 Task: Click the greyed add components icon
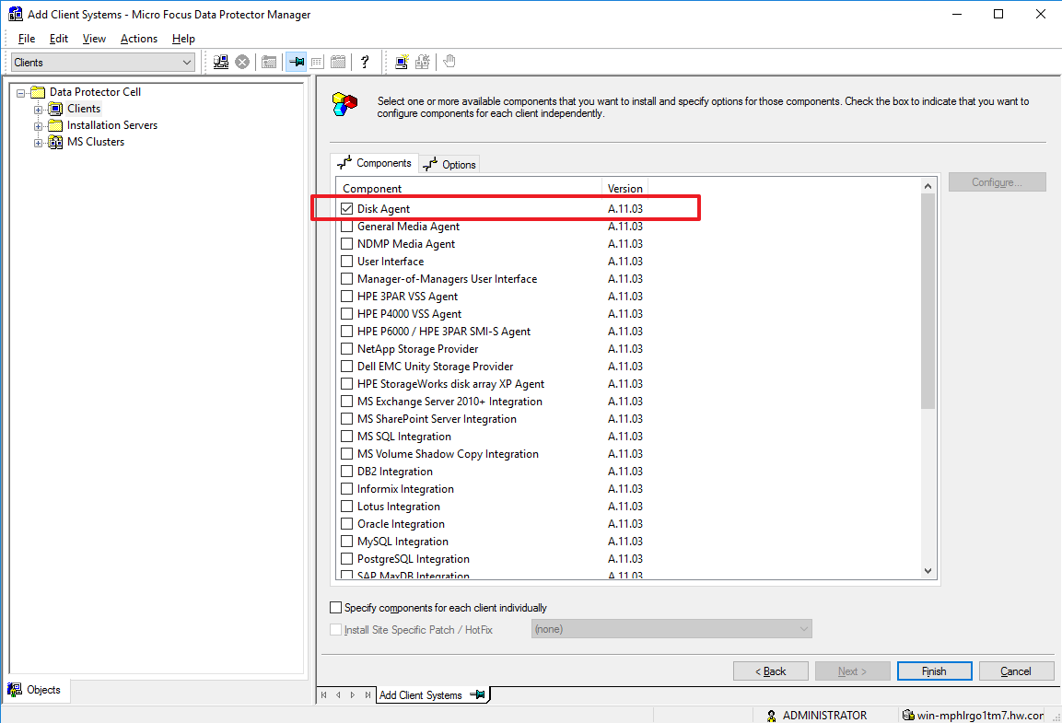click(423, 63)
